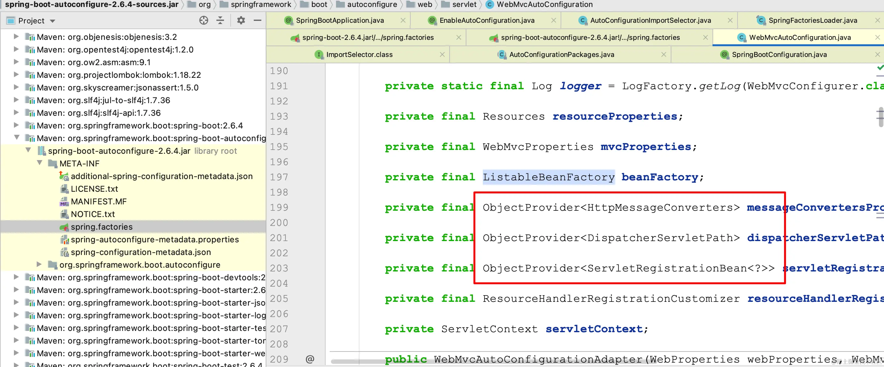Click the autoconfigure breadcrumb folder
The width and height of the screenshot is (884, 367).
point(372,4)
